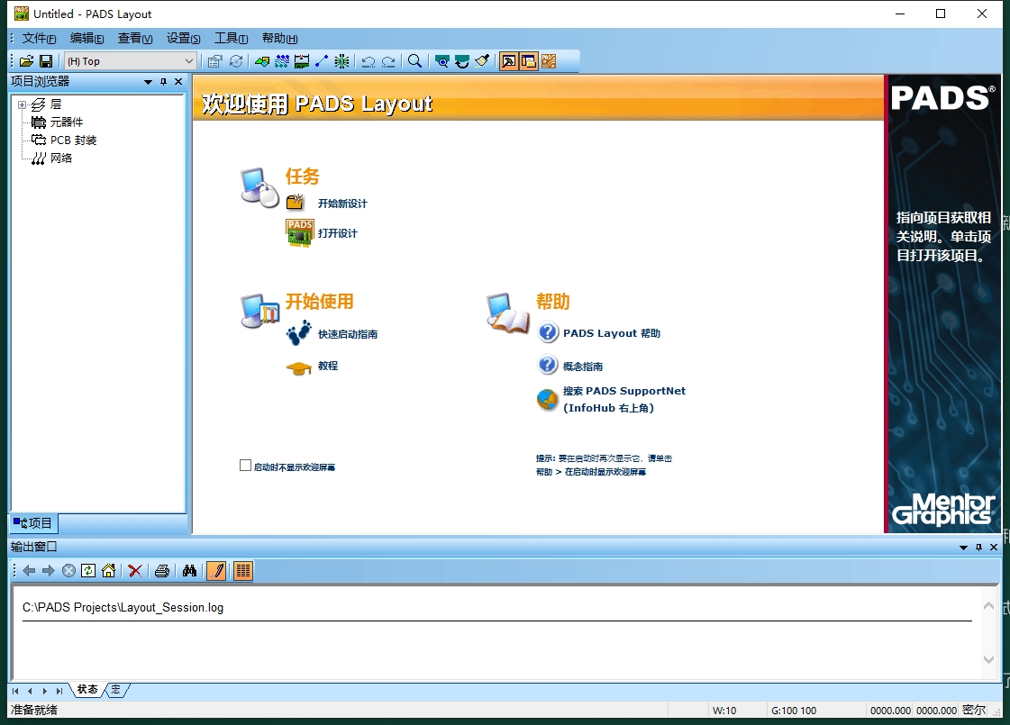1010x725 pixels.
Task: Open the 文件 menu
Action: tap(39, 38)
